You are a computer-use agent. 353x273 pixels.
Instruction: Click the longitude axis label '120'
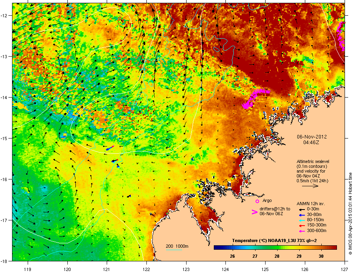[x=67, y=269]
